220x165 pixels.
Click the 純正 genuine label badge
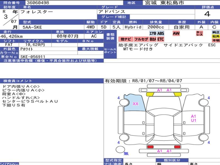pyautogui.click(x=216, y=32)
